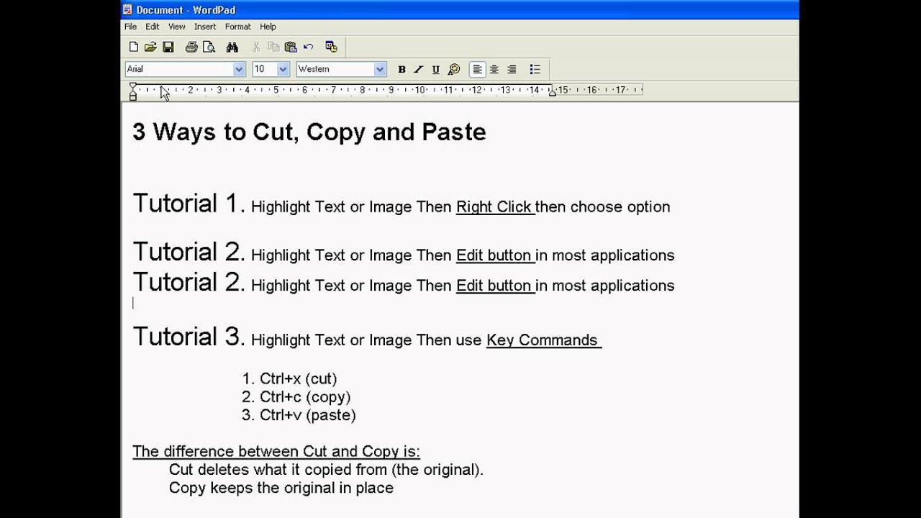The height and width of the screenshot is (518, 921).
Task: Open the font size 10 dropdown
Action: pos(283,69)
